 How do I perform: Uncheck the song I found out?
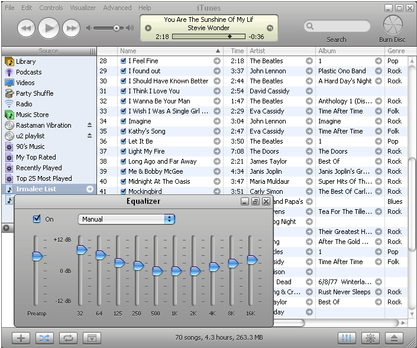[123, 71]
